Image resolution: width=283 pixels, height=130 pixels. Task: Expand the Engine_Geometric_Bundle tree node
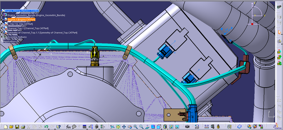(2, 15)
